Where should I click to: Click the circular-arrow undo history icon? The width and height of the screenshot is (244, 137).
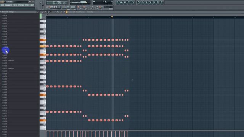(138, 2)
